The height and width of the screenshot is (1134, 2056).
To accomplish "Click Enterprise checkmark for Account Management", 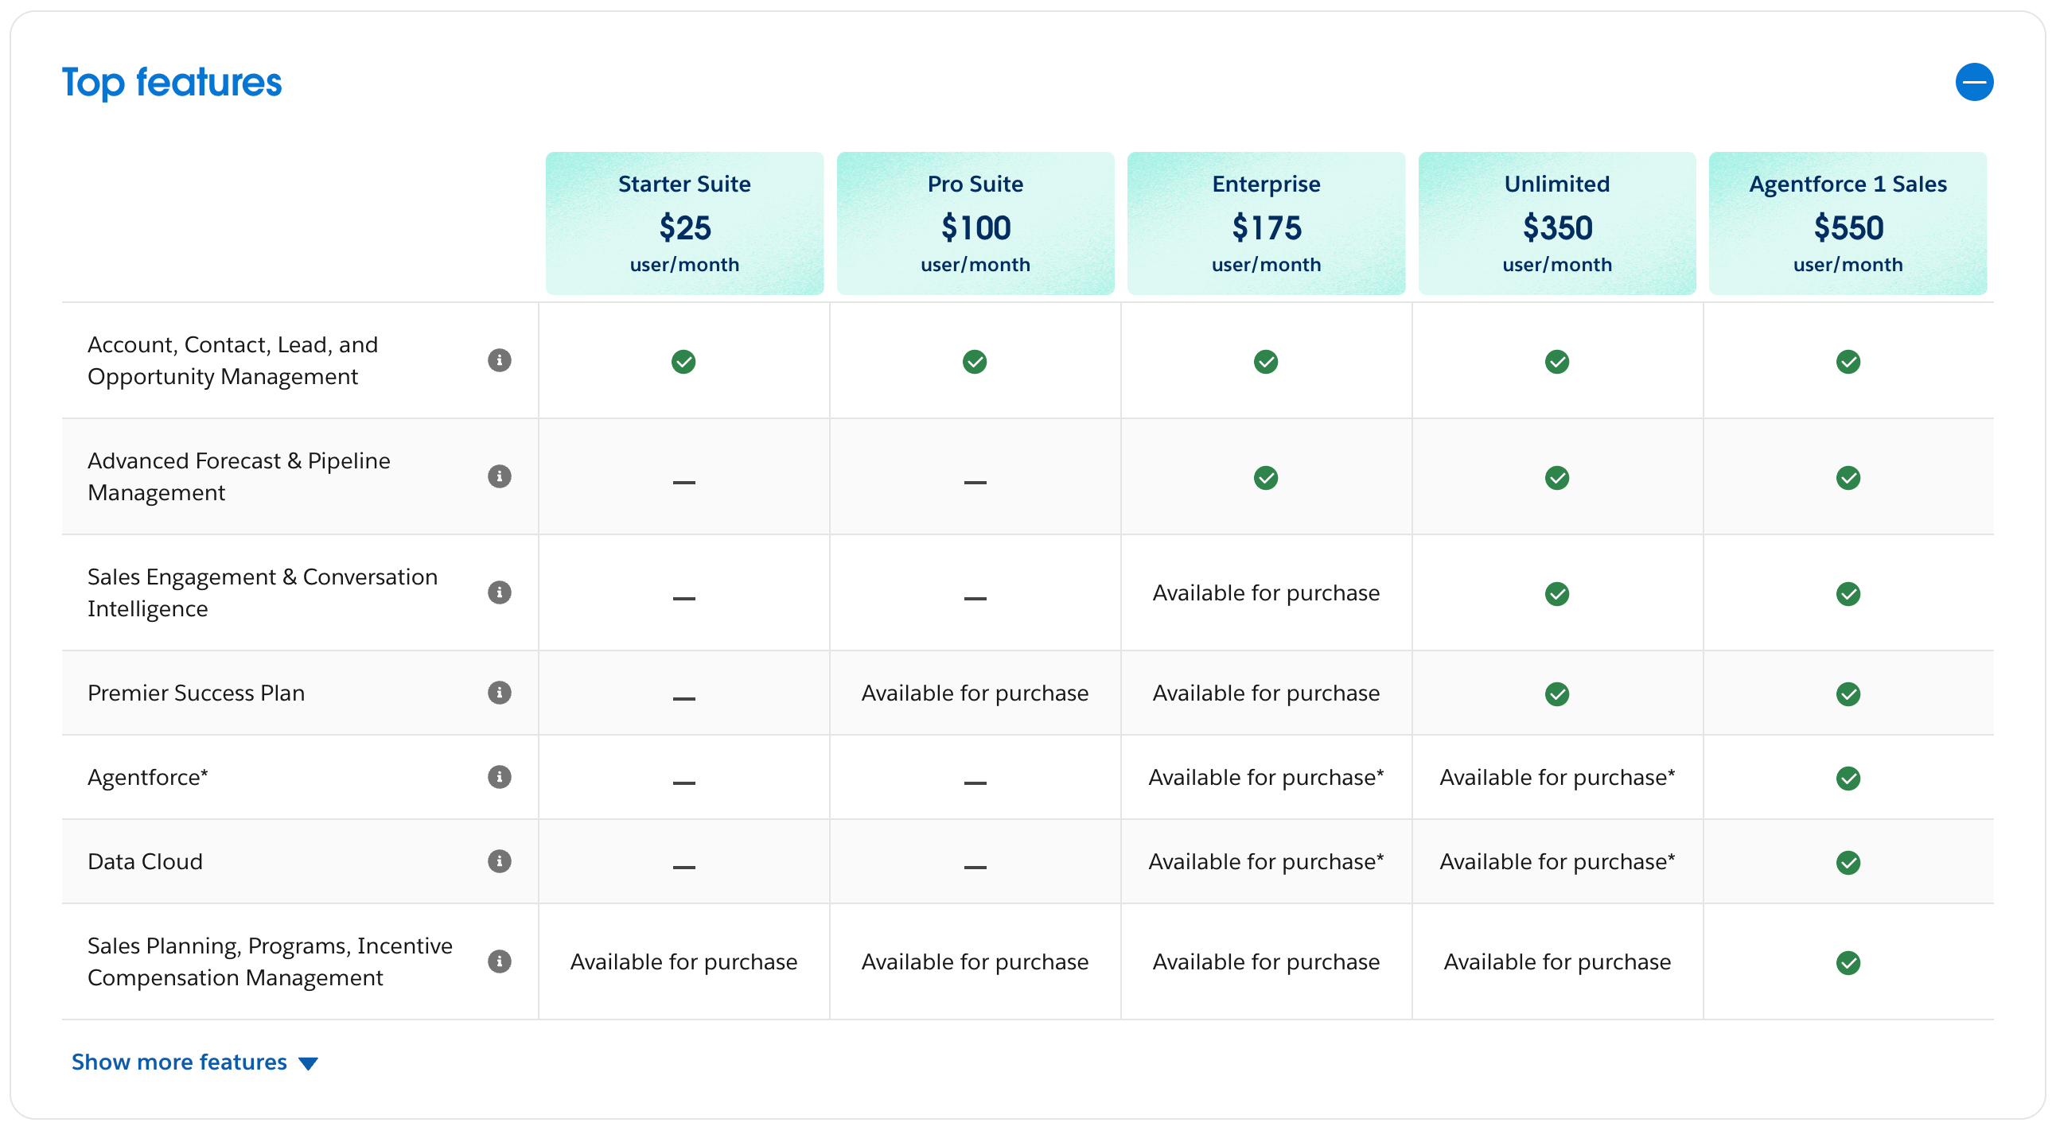I will tap(1266, 362).
